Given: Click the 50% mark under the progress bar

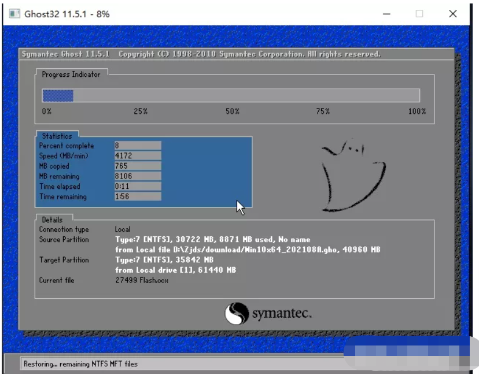Looking at the screenshot, I should pyautogui.click(x=232, y=112).
